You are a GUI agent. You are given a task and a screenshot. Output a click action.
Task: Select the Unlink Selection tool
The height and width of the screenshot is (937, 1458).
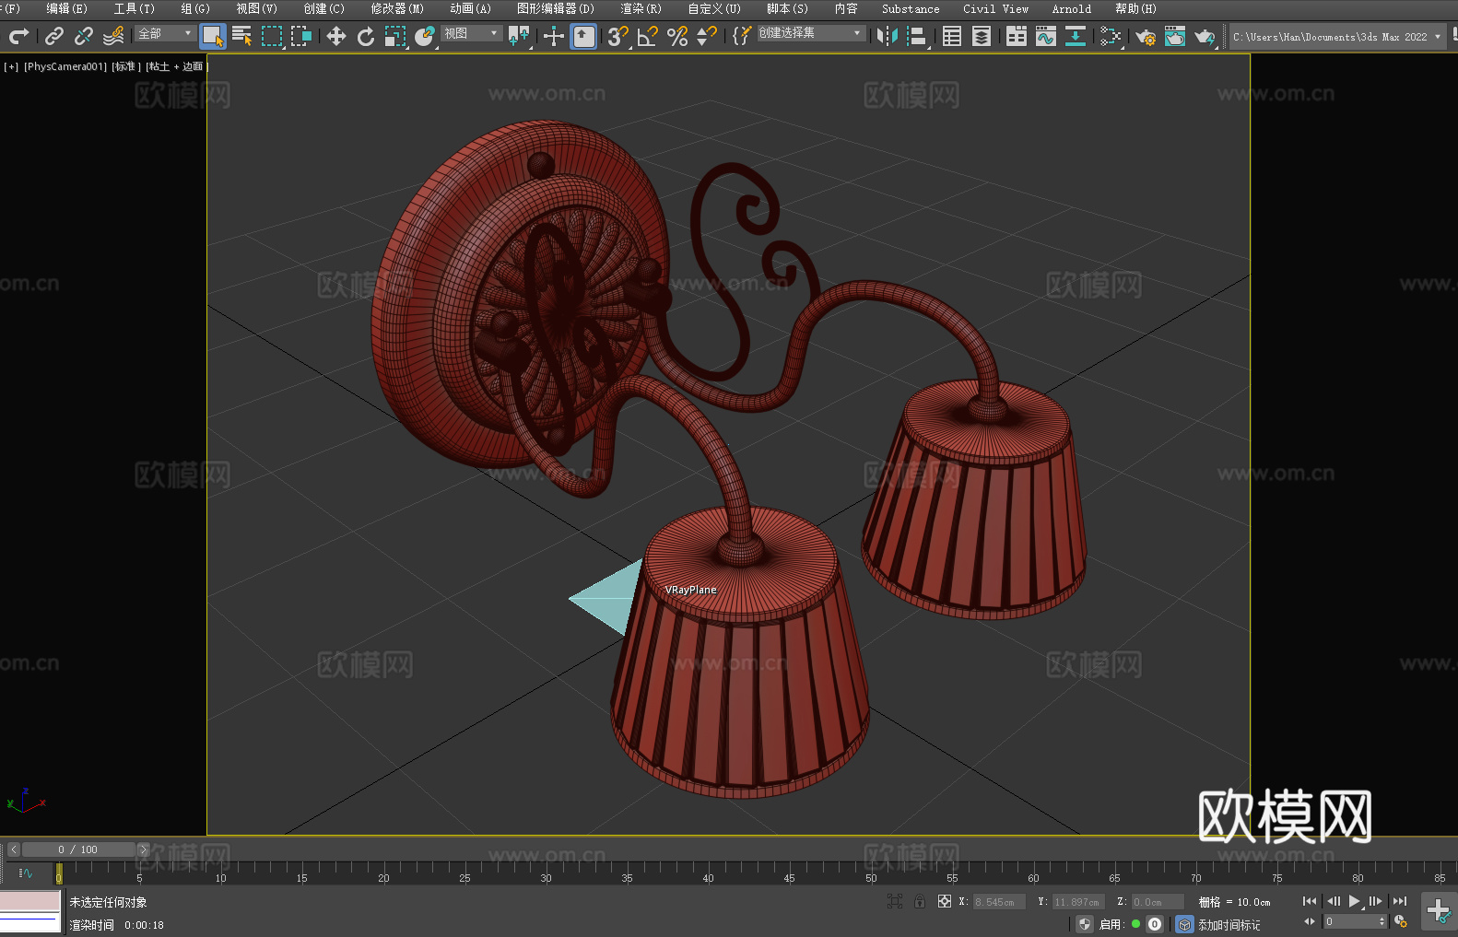[x=84, y=36]
